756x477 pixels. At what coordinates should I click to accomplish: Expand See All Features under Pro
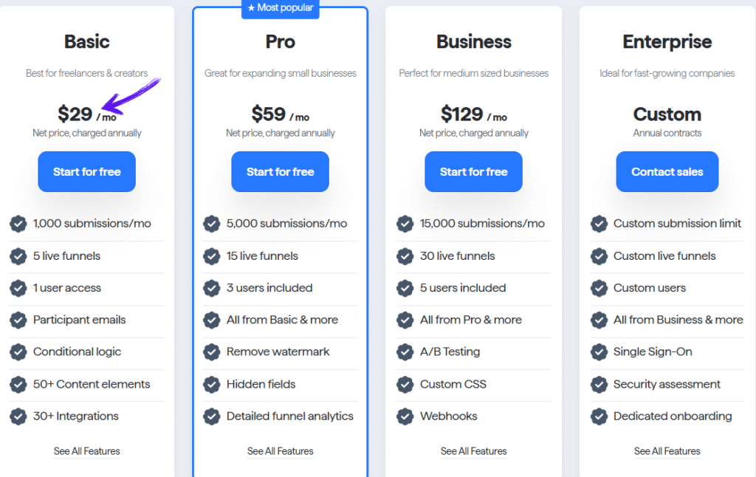coord(280,451)
